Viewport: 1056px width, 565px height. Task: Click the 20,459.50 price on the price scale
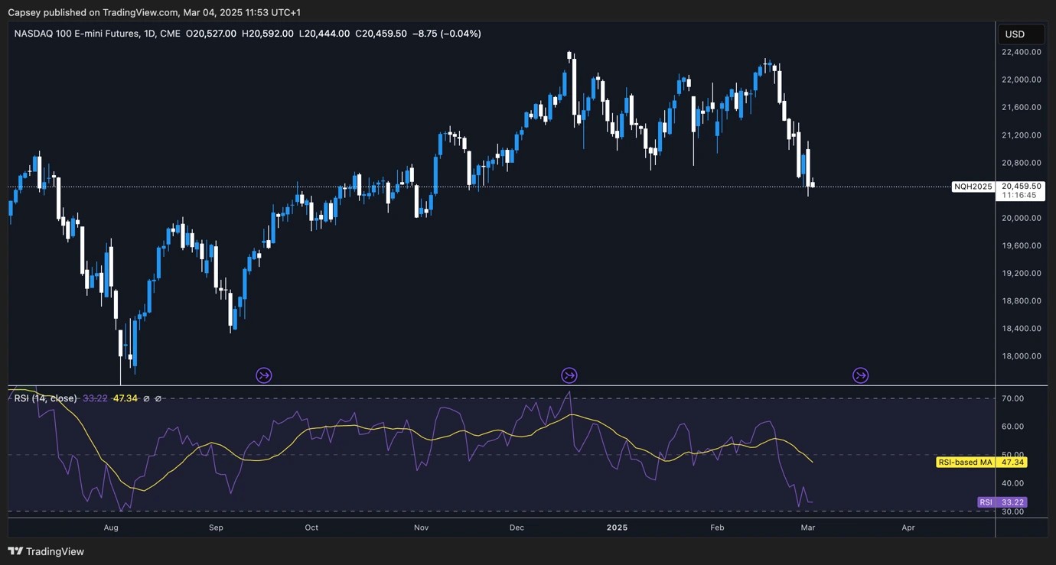click(1021, 186)
